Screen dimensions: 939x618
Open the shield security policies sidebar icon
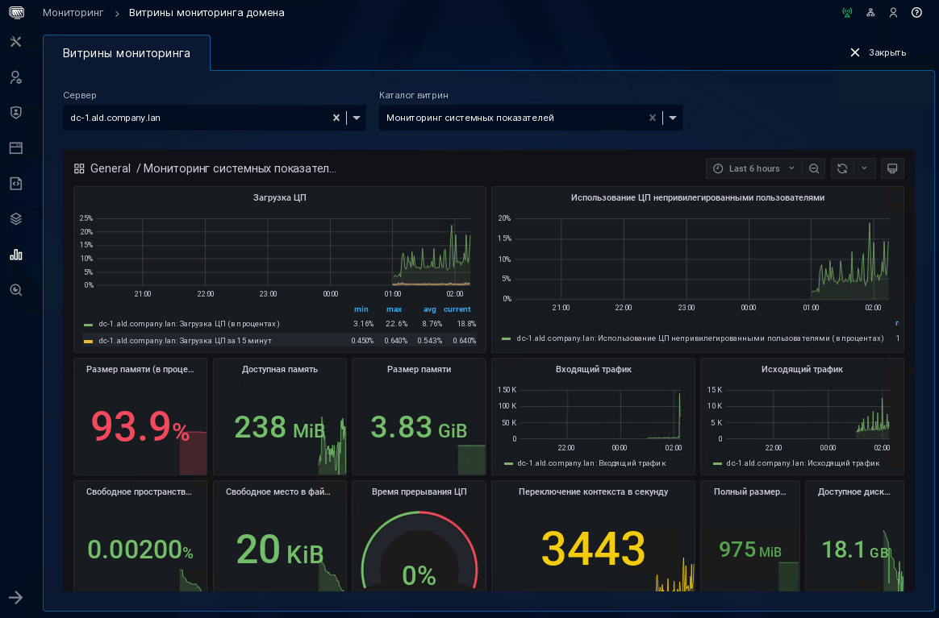point(16,113)
